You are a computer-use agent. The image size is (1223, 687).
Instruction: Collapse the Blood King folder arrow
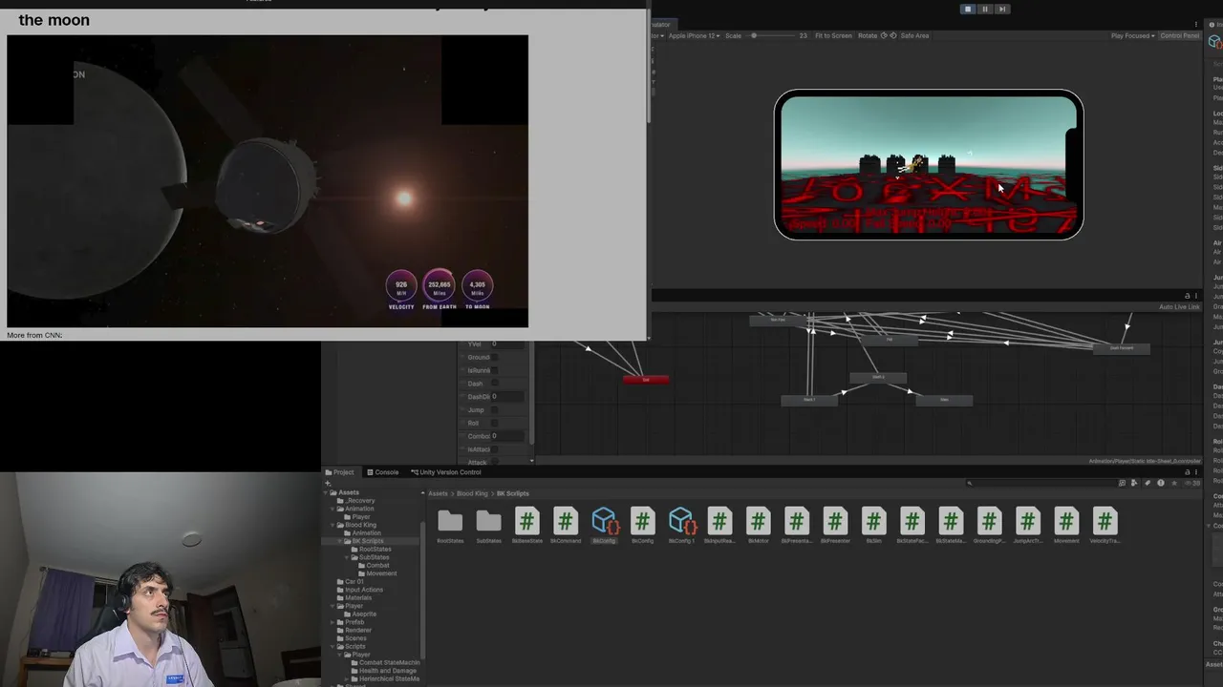click(333, 525)
